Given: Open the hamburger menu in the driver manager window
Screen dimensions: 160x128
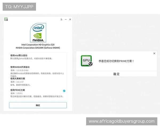Looking at the screenshot, I should [x=61, y=19].
